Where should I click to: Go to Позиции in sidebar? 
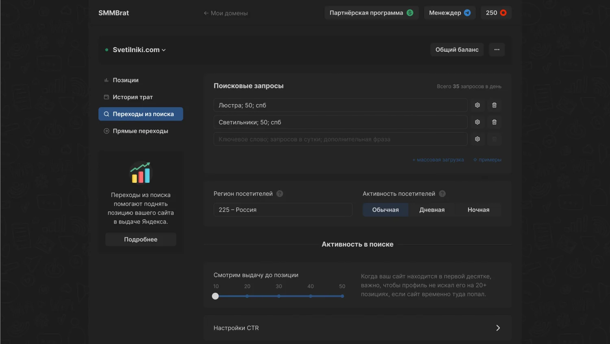tap(126, 80)
